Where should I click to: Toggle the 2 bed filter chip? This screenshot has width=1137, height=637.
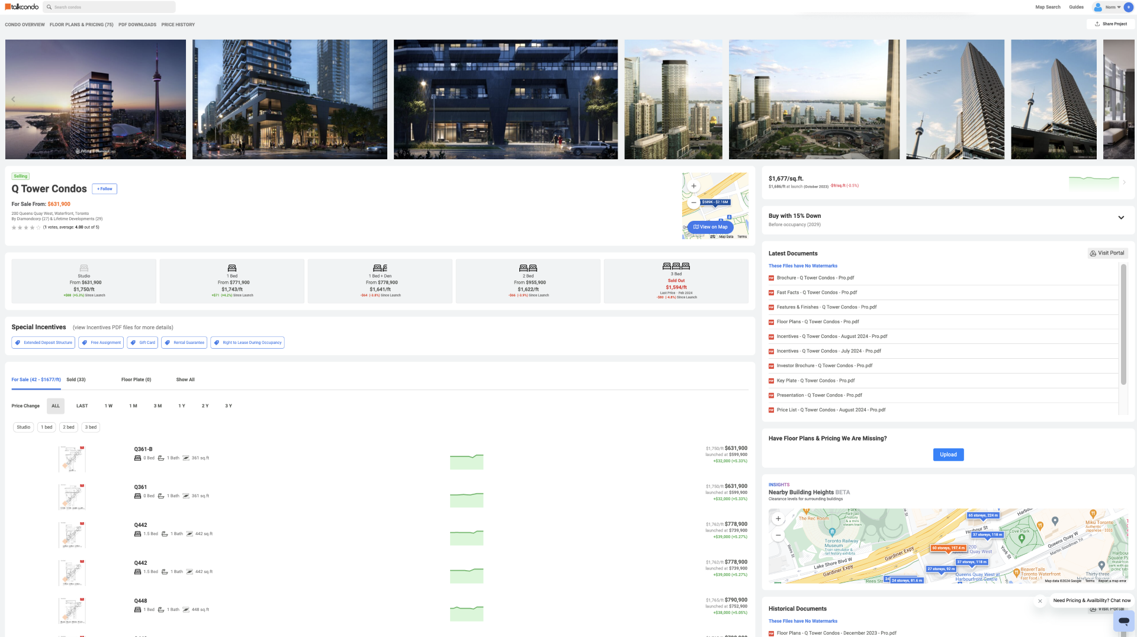69,427
